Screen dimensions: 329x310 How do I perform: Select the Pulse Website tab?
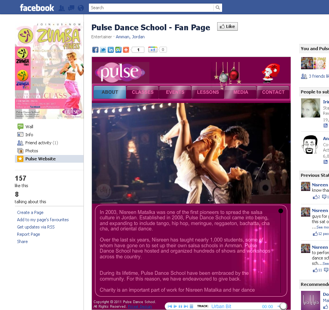click(49, 159)
